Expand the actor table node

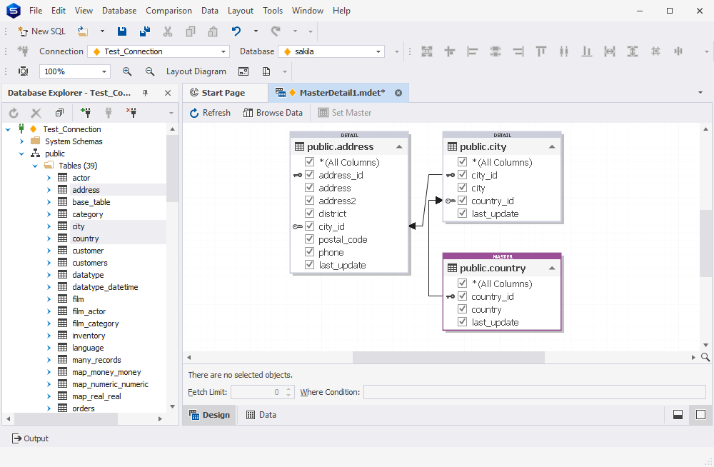point(49,178)
